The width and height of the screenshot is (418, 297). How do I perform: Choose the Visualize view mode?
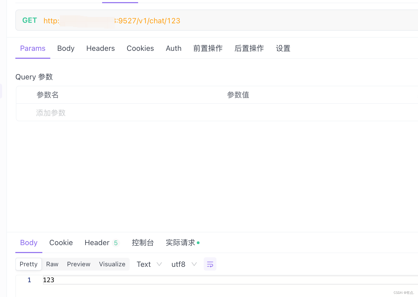(112, 264)
